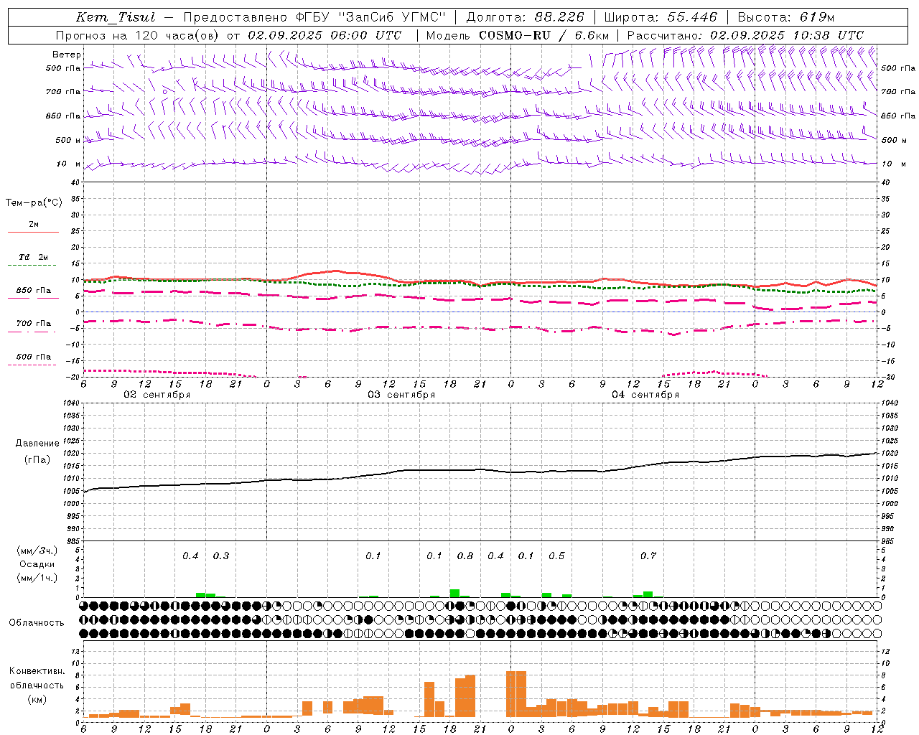Click the 03 сентября date label
The image size is (919, 735).
coord(401,395)
